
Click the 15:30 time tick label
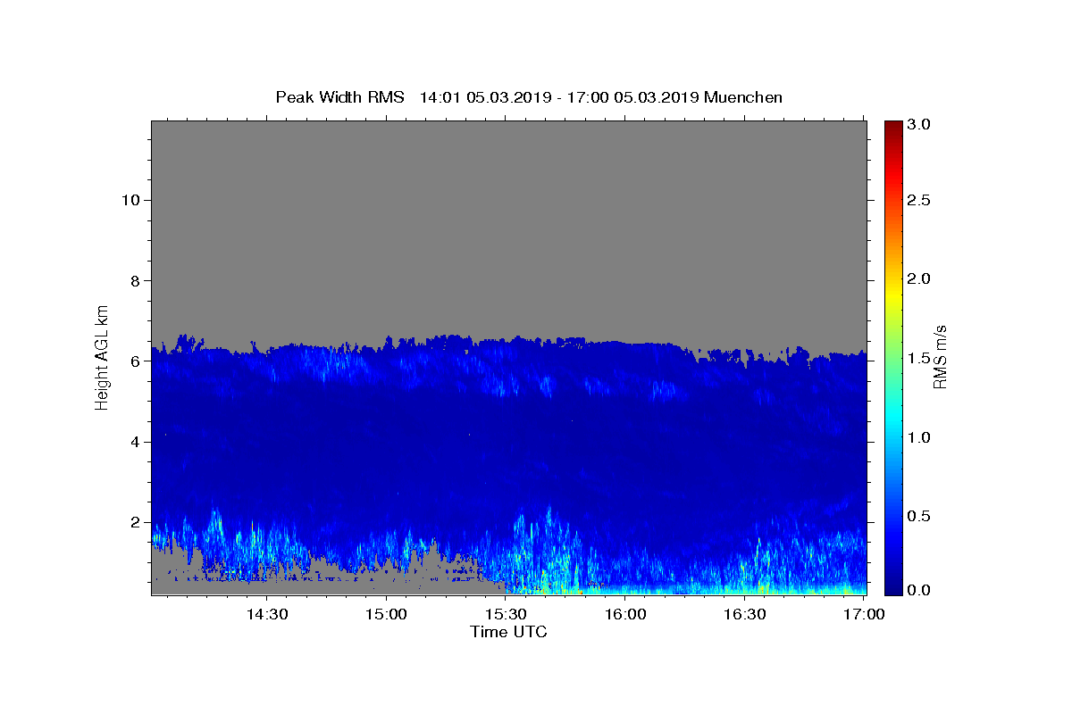tap(506, 614)
